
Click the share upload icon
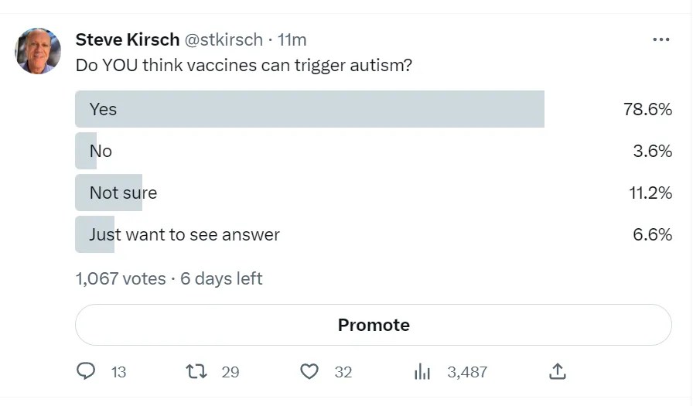tap(557, 372)
